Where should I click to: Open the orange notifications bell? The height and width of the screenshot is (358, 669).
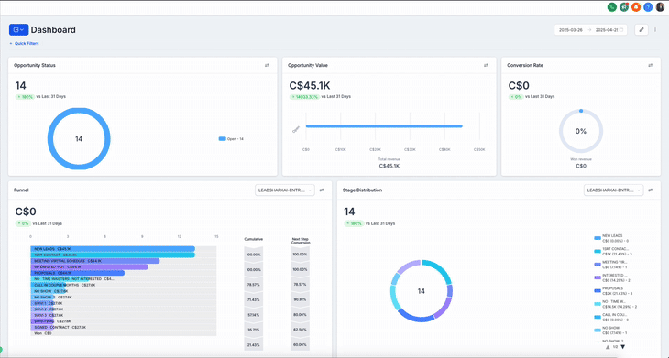click(636, 7)
